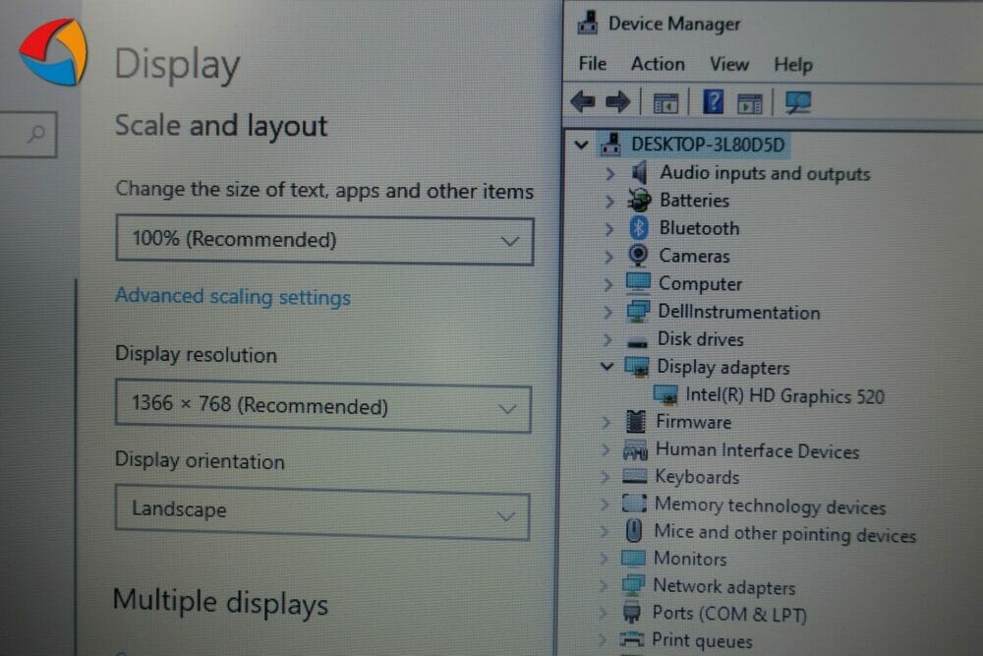983x656 pixels.
Task: Expand the Batteries node
Action: pyautogui.click(x=608, y=202)
